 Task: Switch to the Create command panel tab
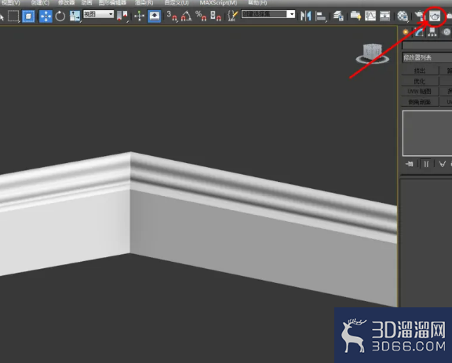pyautogui.click(x=406, y=32)
